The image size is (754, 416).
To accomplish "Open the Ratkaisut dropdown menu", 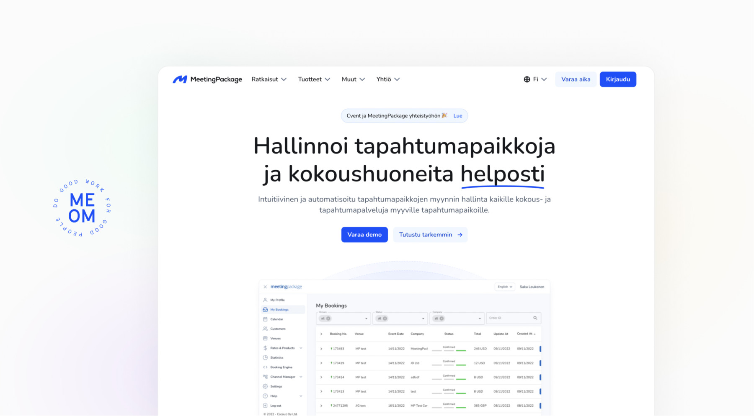I will [269, 79].
